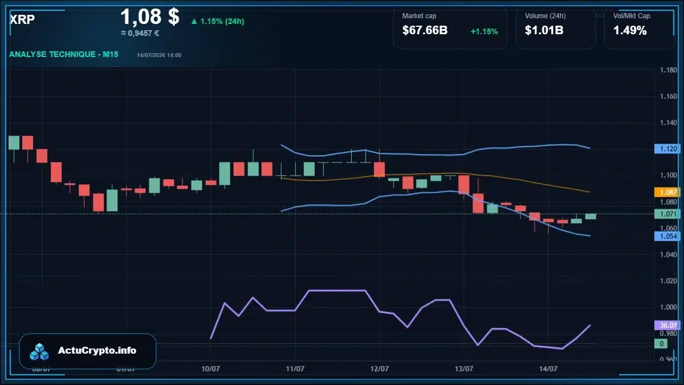This screenshot has height=385, width=684.
Task: Click the 14/07 date axis label
Action: [x=548, y=369]
